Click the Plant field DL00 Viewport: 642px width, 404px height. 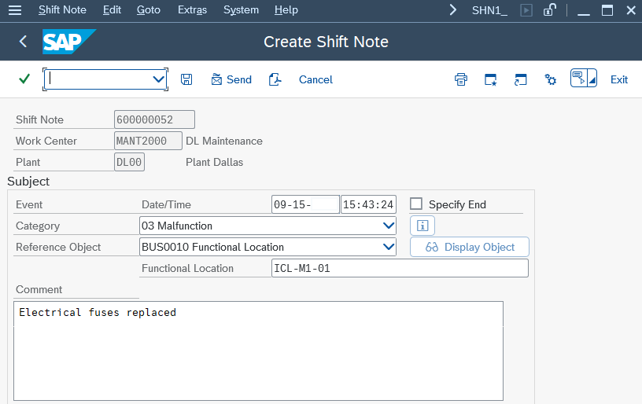[129, 162]
